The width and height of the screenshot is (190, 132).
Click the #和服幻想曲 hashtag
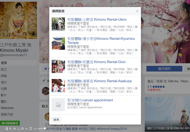point(87,129)
